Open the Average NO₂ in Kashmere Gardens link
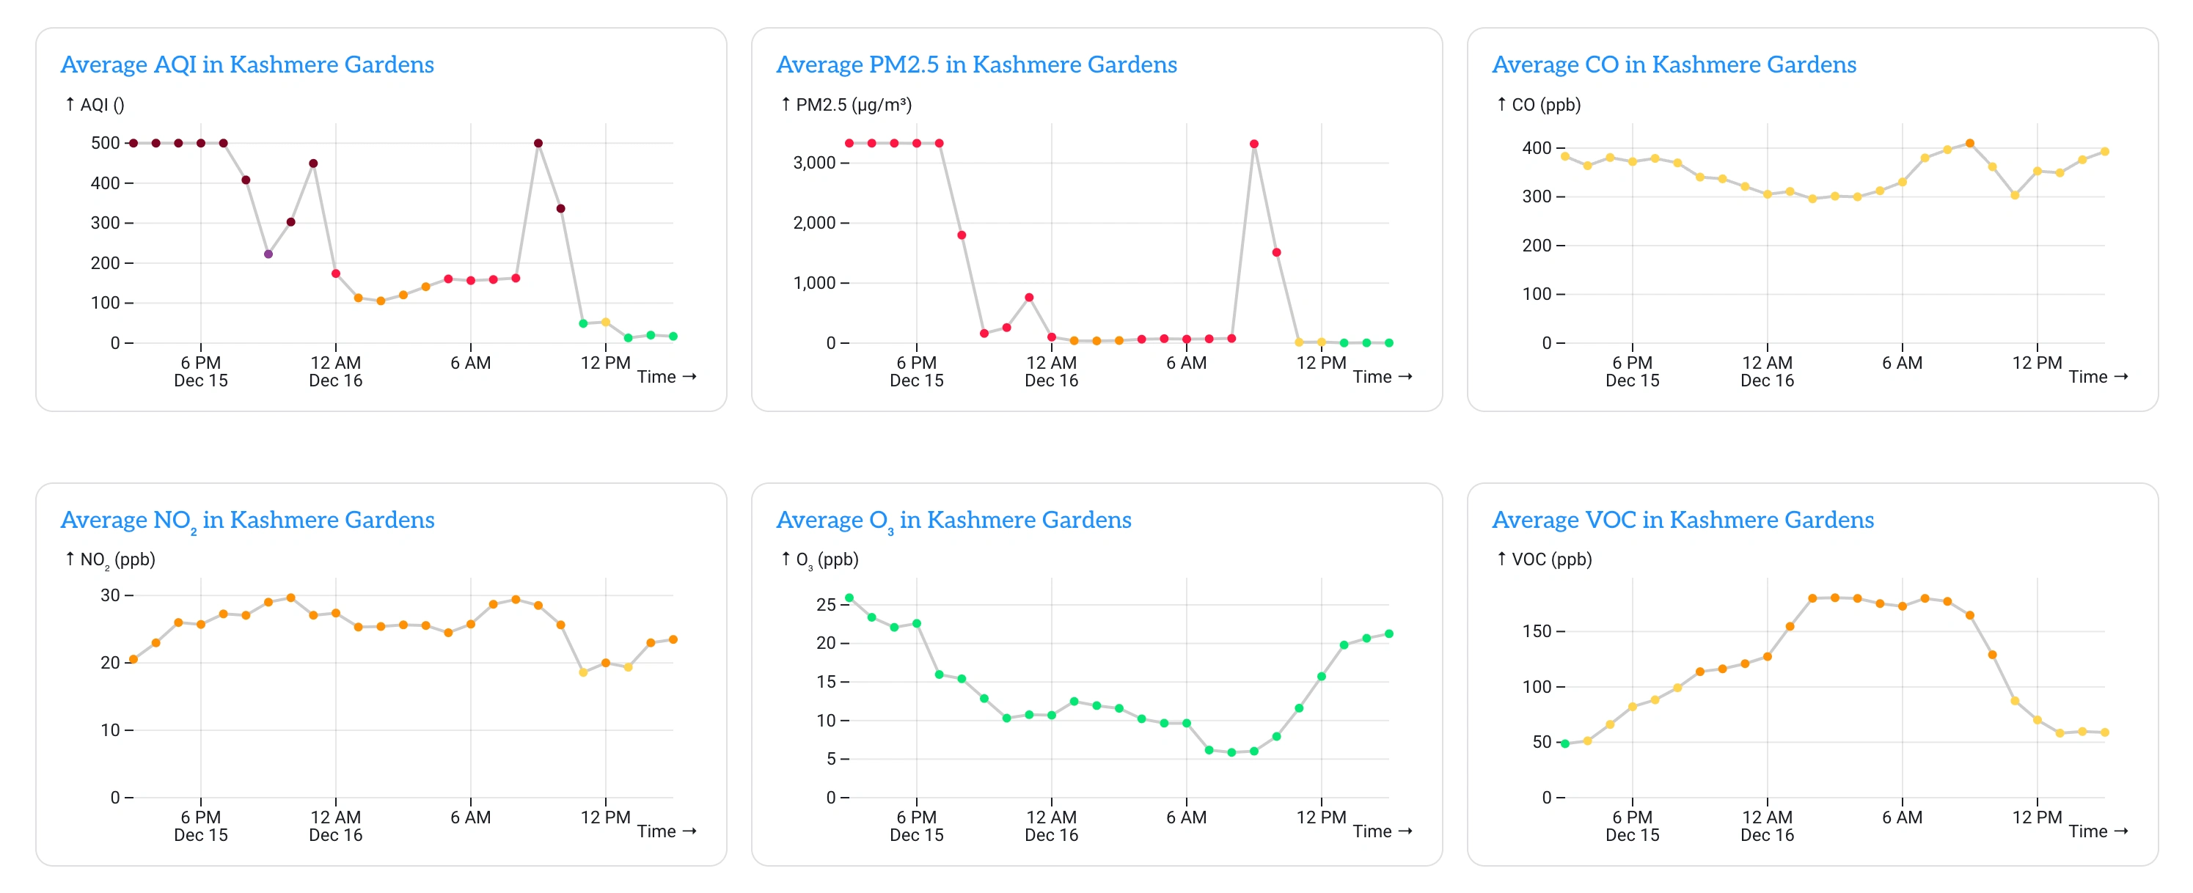This screenshot has height=893, width=2193. pos(247,520)
